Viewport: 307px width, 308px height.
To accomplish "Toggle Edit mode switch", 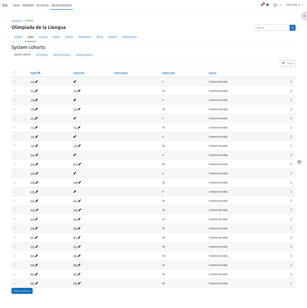I will 301,5.
